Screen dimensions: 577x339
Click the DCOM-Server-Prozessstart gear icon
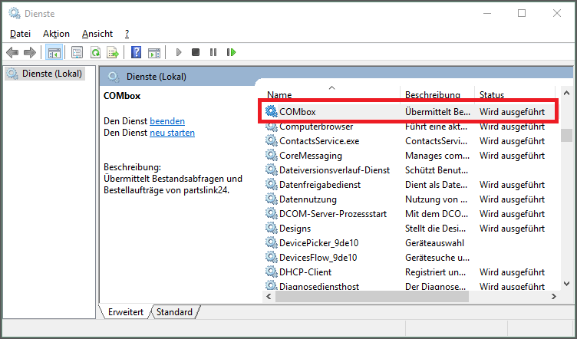pos(271,214)
